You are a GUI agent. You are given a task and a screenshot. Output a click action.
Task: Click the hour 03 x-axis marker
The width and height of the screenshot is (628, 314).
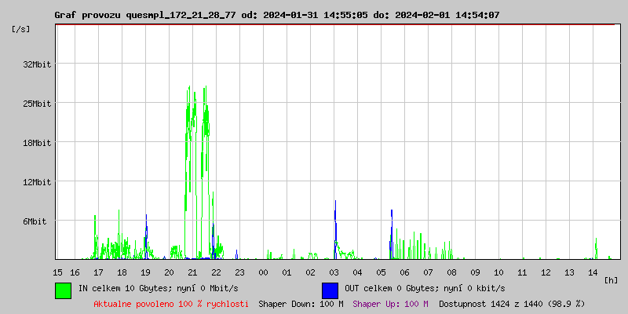coord(334,272)
